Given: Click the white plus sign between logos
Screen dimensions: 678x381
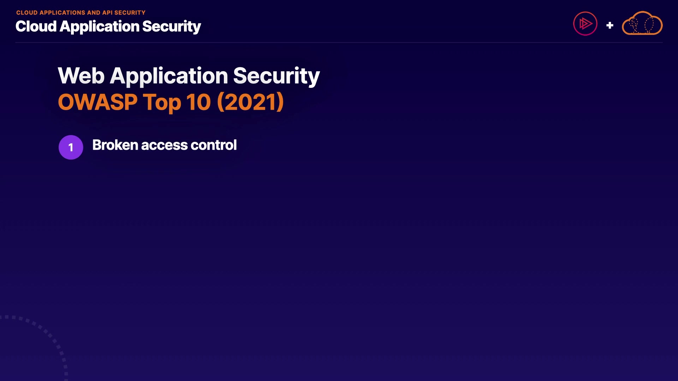Looking at the screenshot, I should click(x=609, y=25).
